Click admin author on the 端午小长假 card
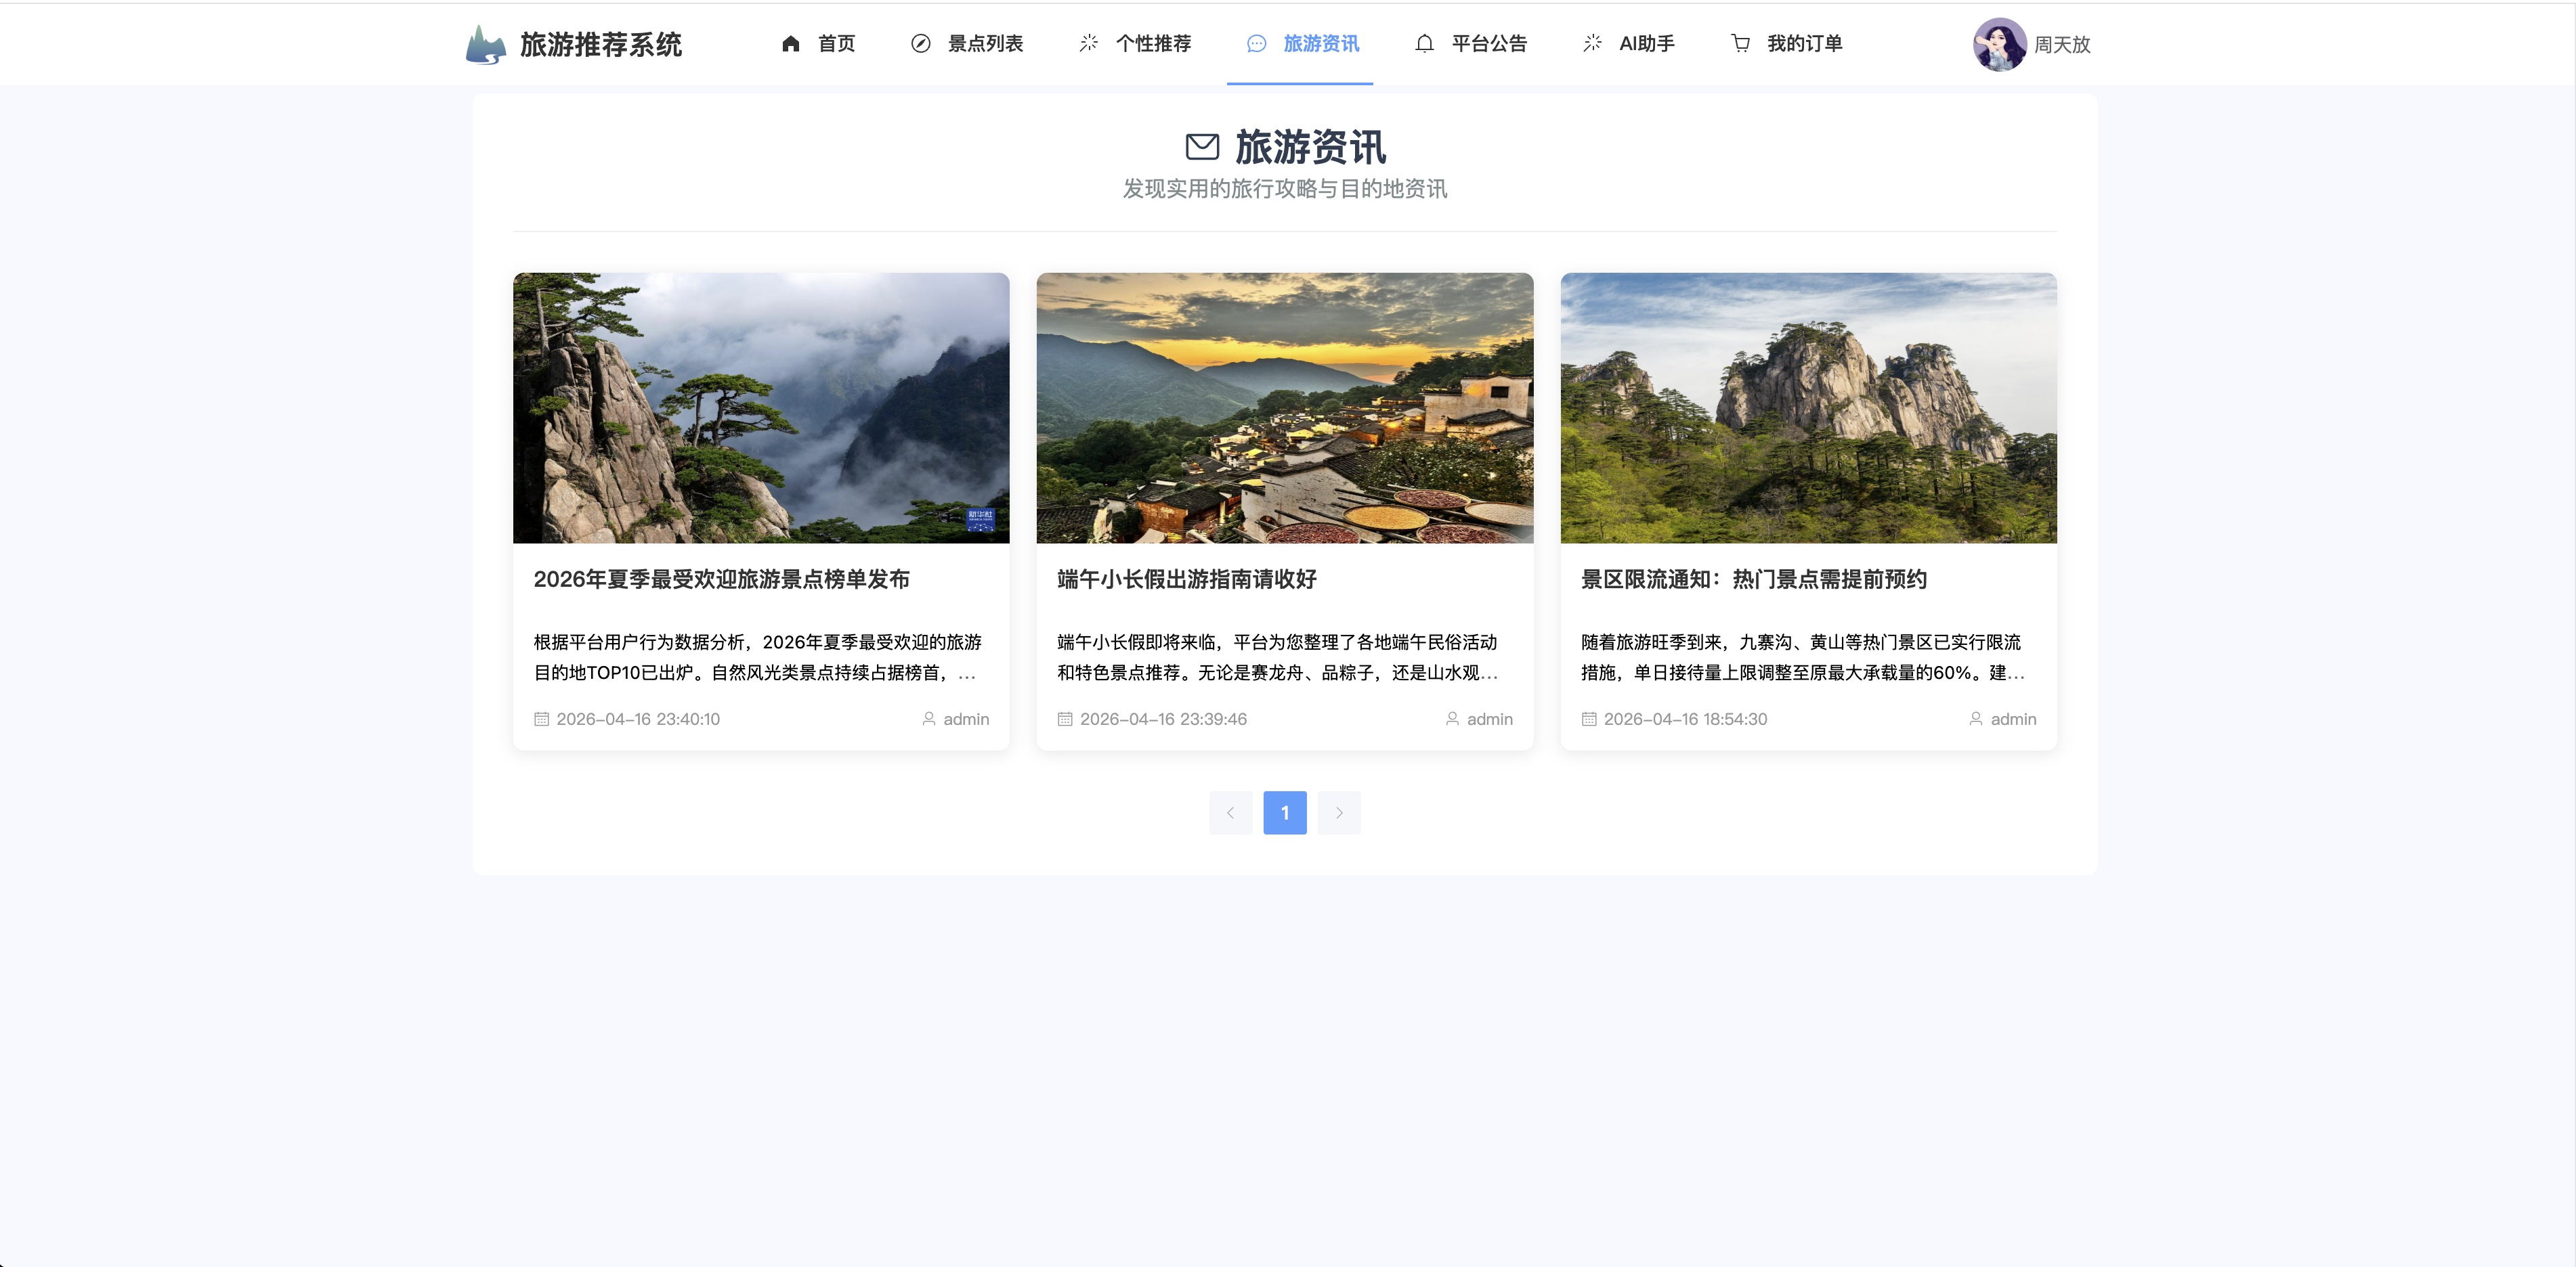The width and height of the screenshot is (2576, 1267). 1490,718
